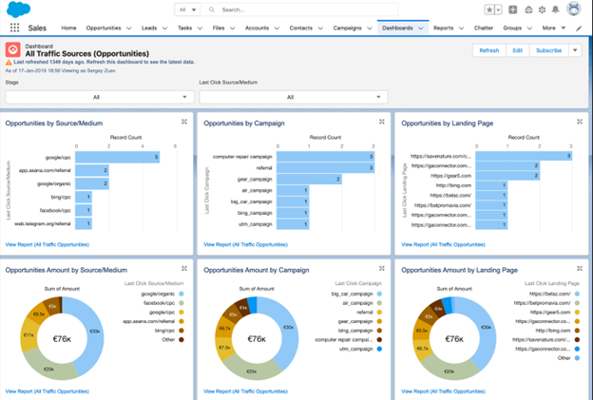Viewport: 593px width, 400px height.
Task: Open the Files tab
Action: coord(219,28)
